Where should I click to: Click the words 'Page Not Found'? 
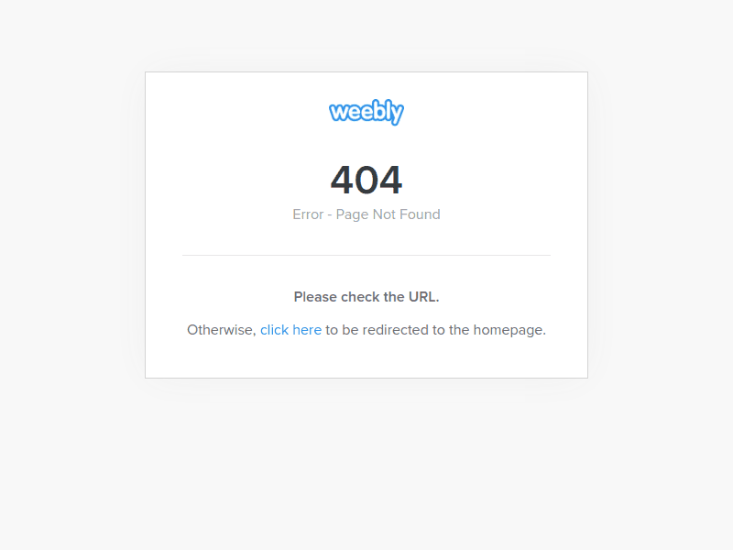(388, 214)
